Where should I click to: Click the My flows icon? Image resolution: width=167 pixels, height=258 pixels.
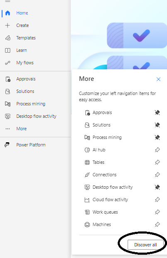point(7,63)
